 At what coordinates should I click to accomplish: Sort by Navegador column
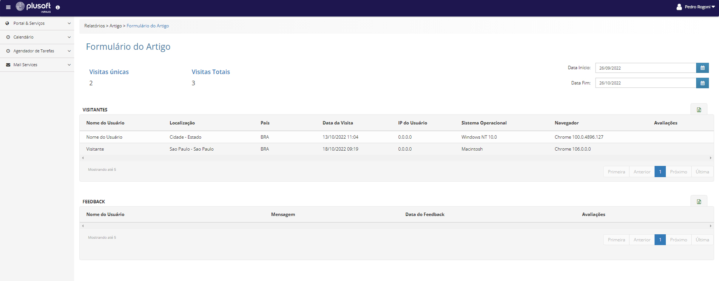(x=566, y=123)
